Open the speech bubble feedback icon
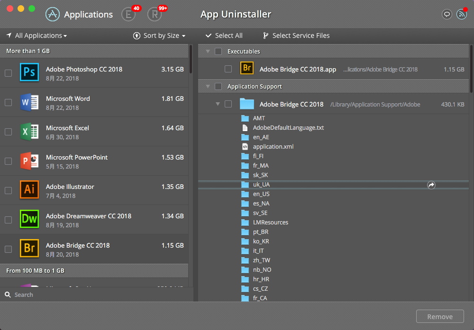474x330 pixels. [x=447, y=14]
